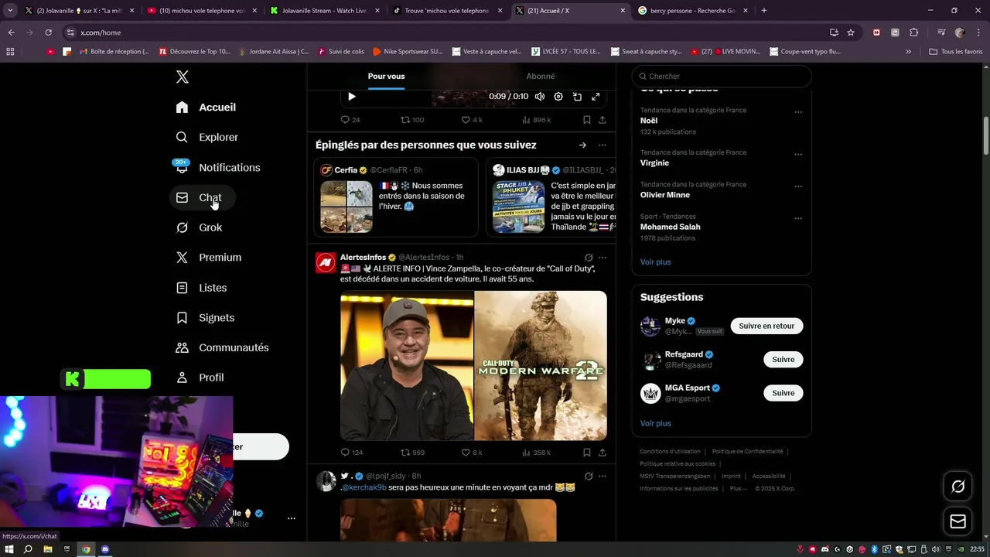Reply to AlertesInfos post with 124 replies
This screenshot has height=557, width=990.
coord(352,453)
